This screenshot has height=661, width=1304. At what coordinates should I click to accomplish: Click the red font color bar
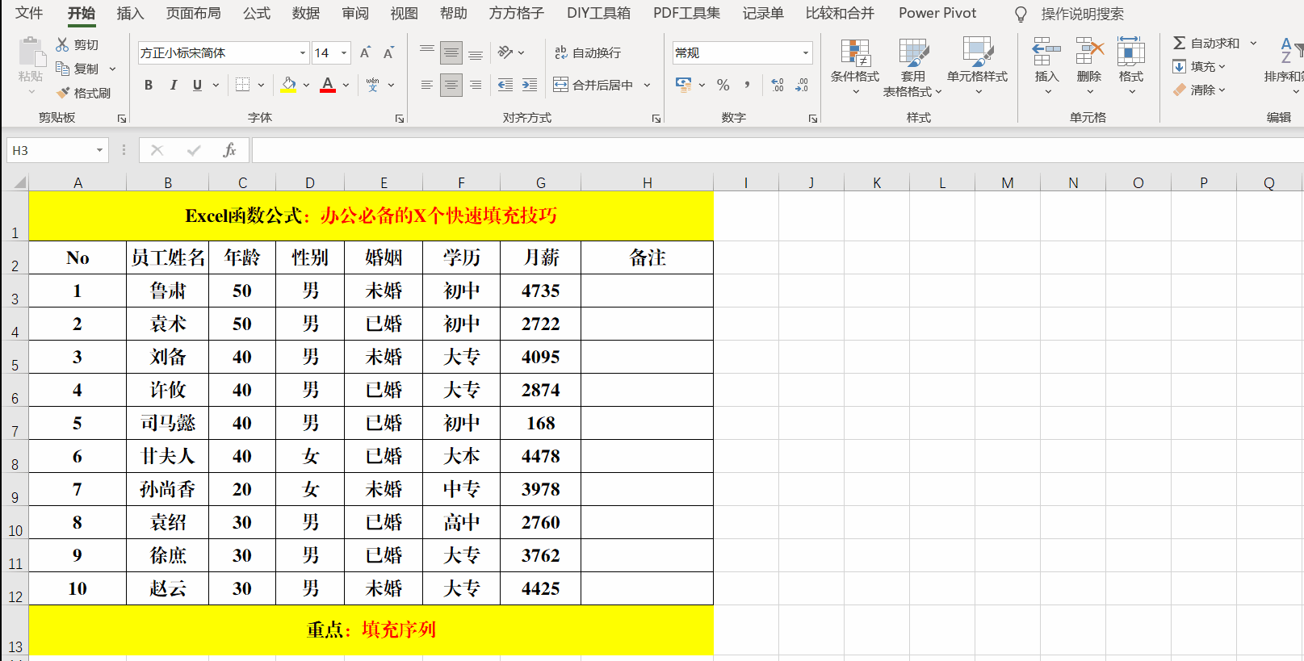tap(328, 91)
